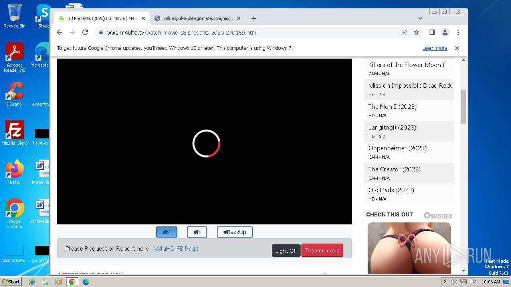Open the Learn more link

tap(435, 48)
